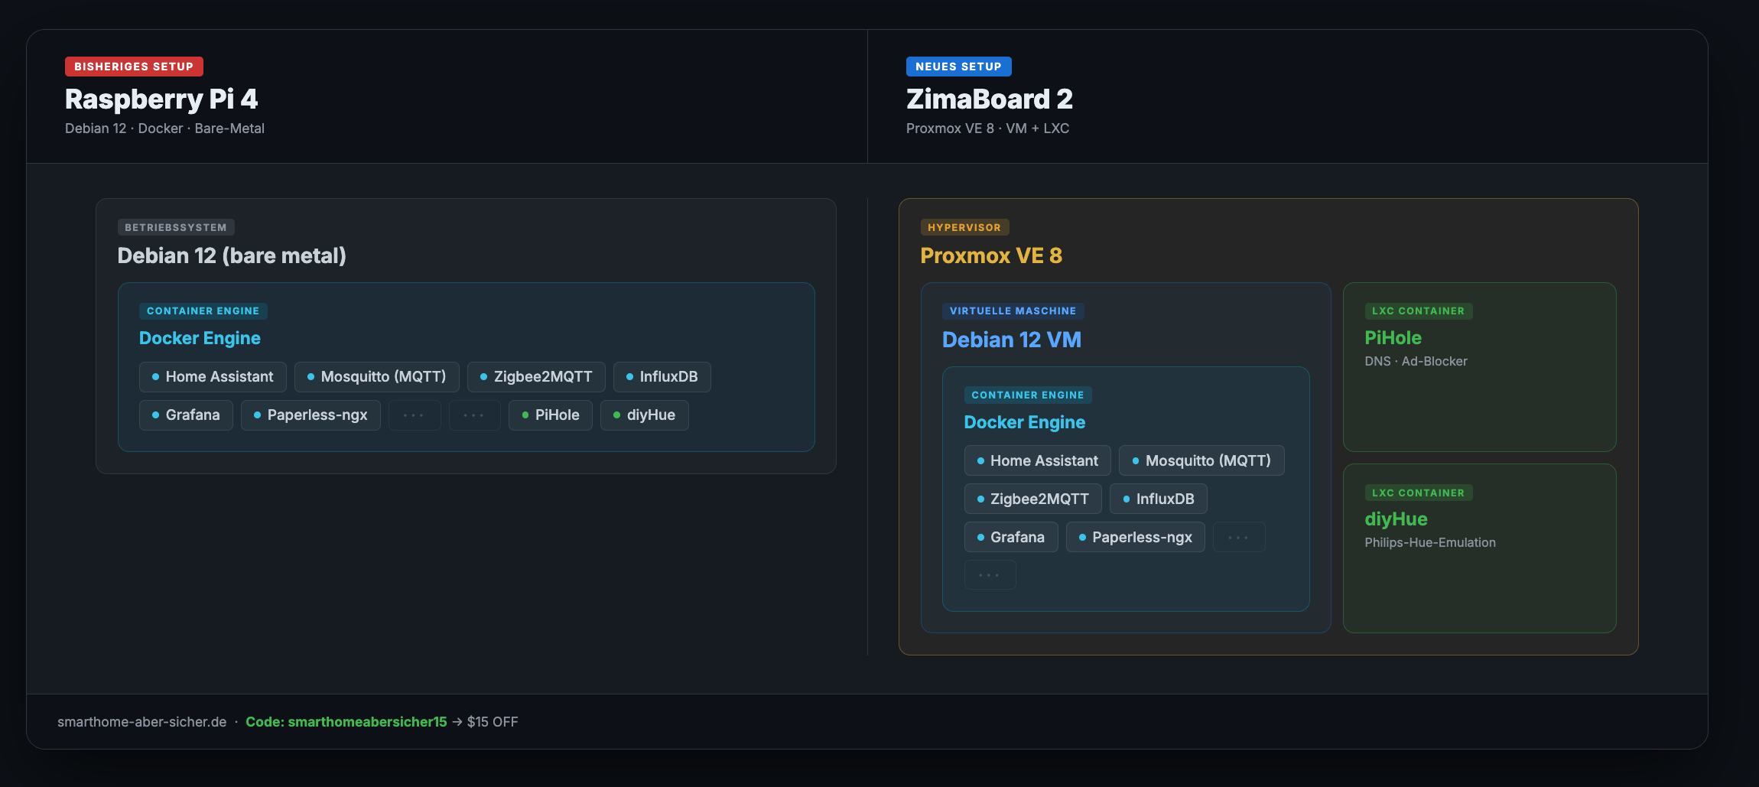
Task: Click LXC CONTAINER label above the PiHole title
Action: coord(1419,311)
